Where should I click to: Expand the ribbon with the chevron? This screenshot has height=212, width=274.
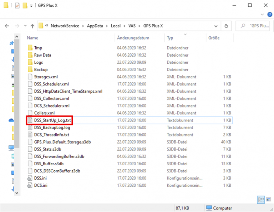click(262, 15)
